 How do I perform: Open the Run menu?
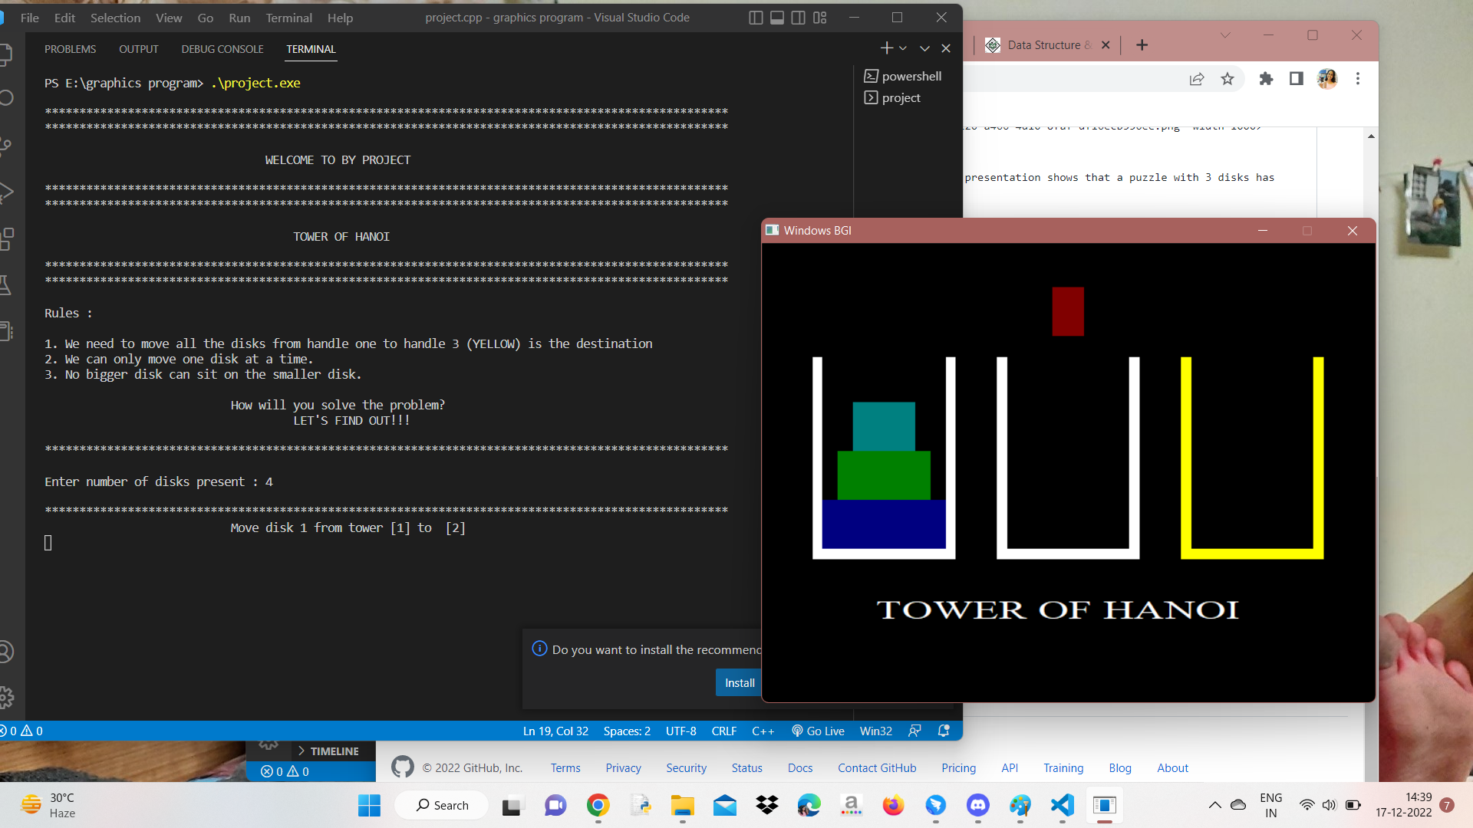click(x=239, y=17)
